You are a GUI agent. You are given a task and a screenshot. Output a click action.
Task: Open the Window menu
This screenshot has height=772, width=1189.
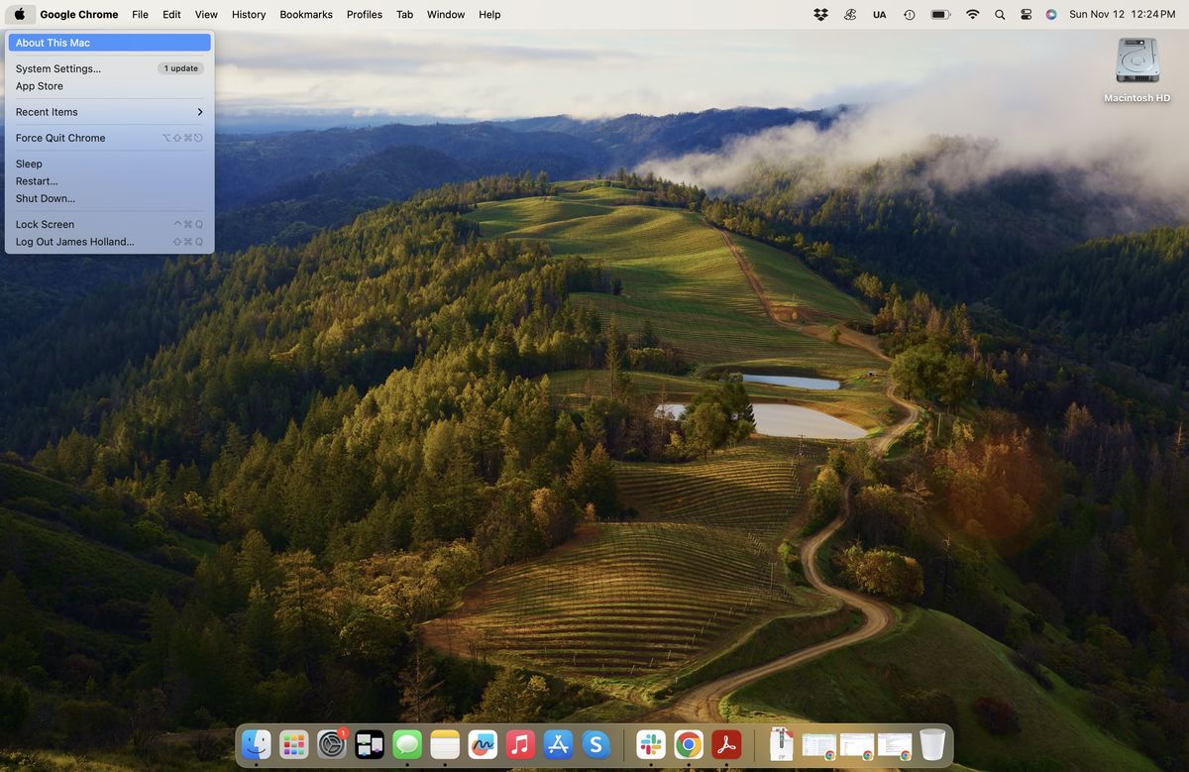click(x=446, y=15)
